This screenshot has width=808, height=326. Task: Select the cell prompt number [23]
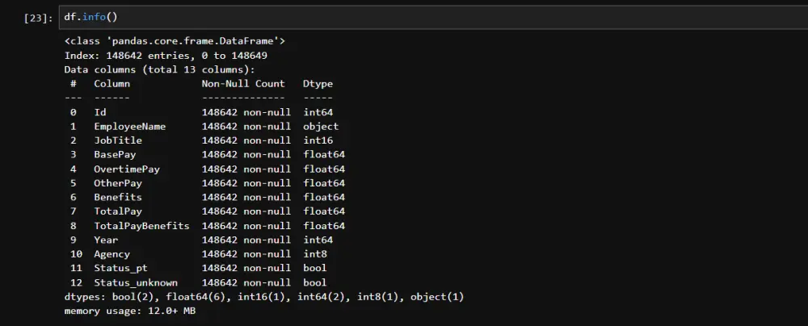pos(40,18)
